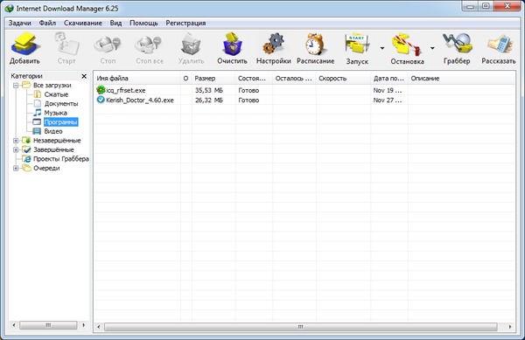Launch the Граббер site grabber icon

(457, 44)
